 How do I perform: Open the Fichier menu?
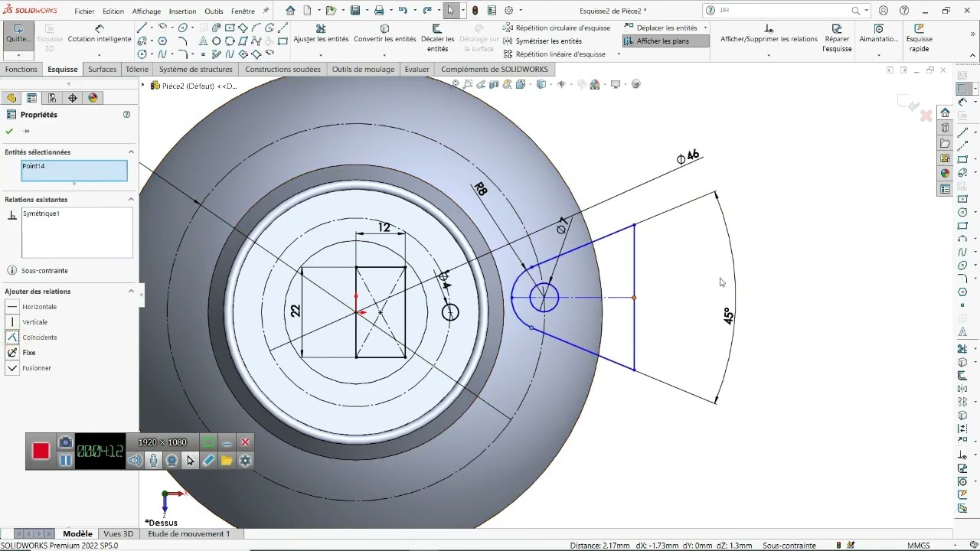[x=84, y=11]
